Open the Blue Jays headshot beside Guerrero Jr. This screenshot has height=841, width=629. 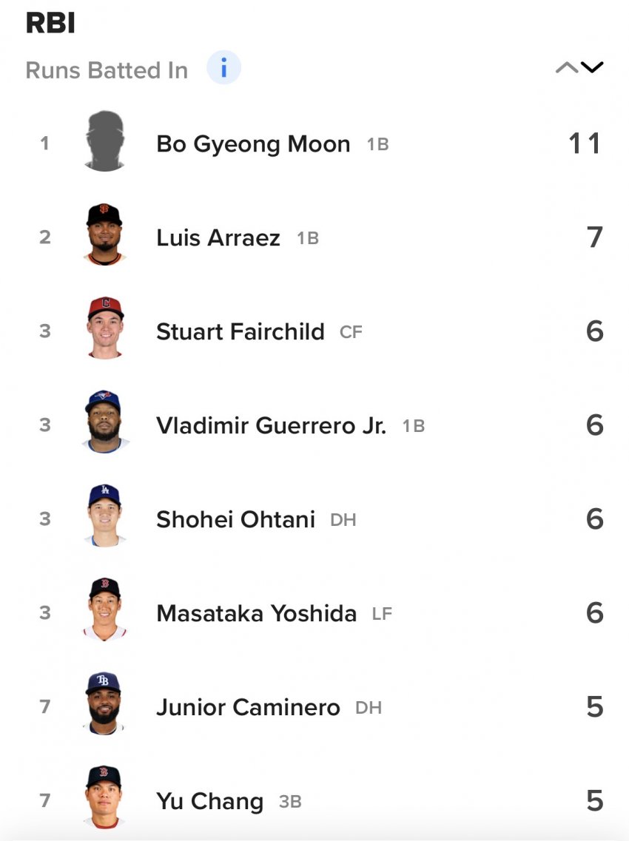(x=104, y=423)
